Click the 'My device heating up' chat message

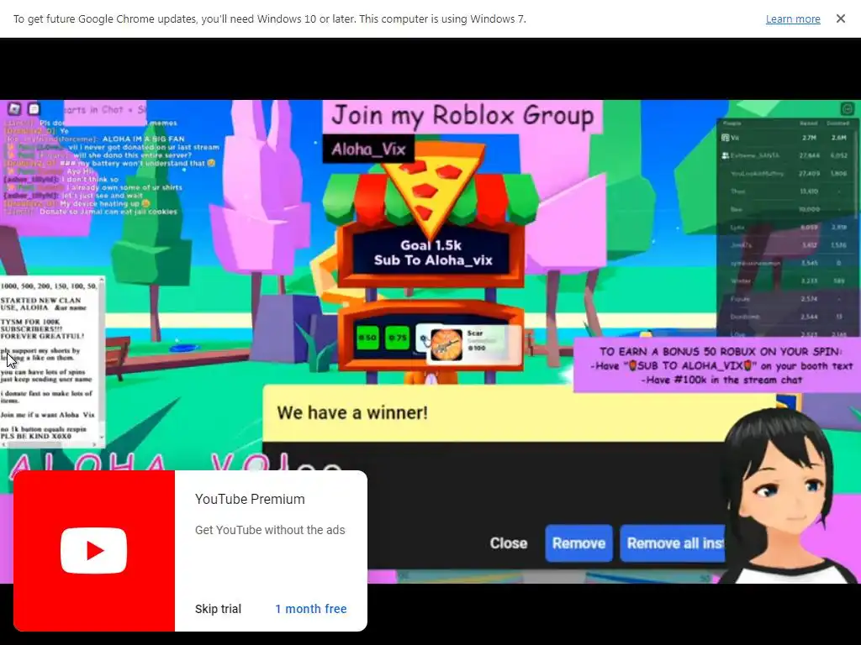[104, 203]
